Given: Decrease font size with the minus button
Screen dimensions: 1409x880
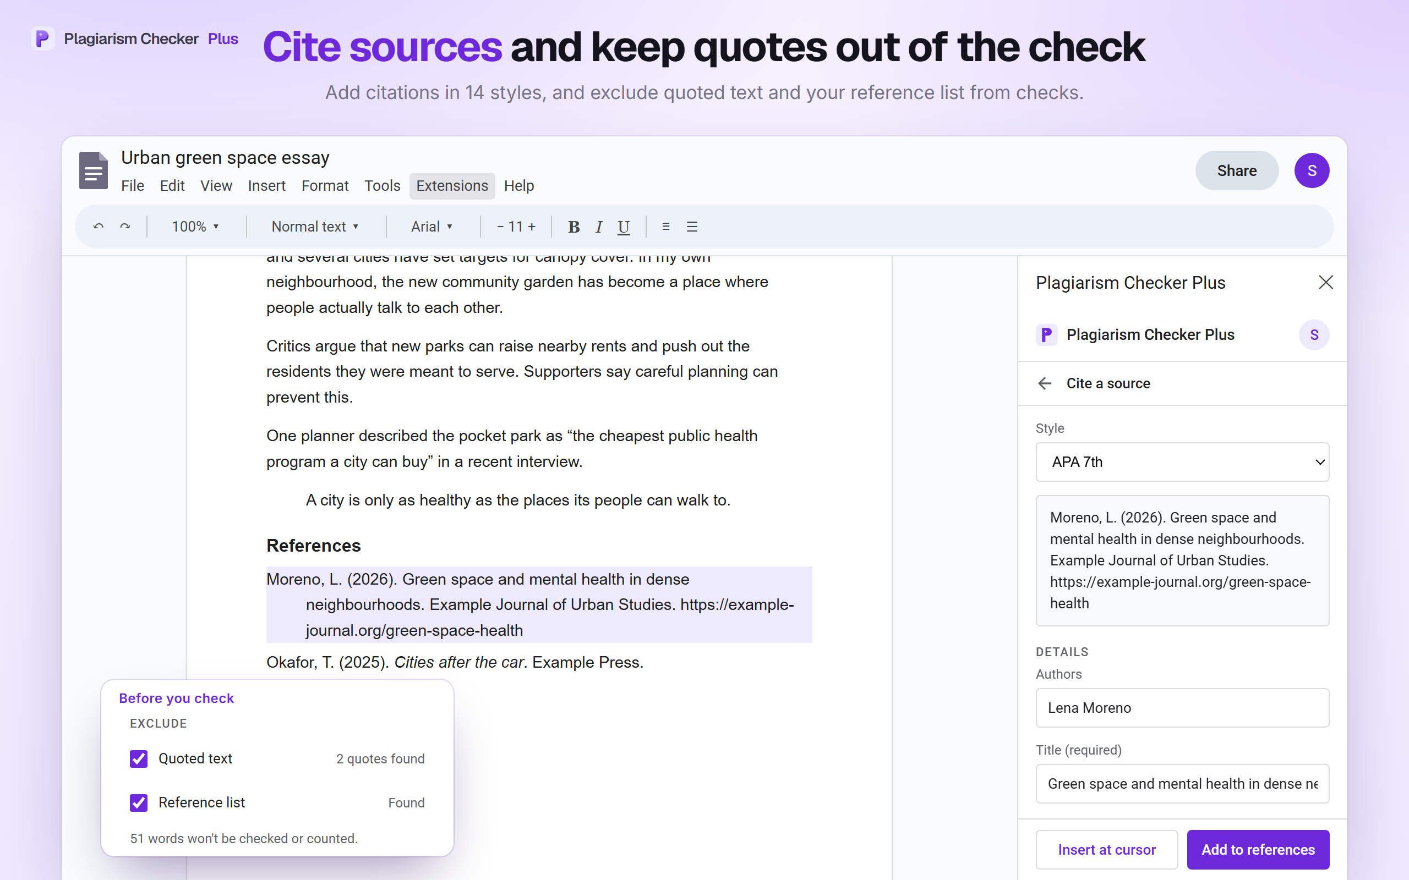Looking at the screenshot, I should click(500, 227).
